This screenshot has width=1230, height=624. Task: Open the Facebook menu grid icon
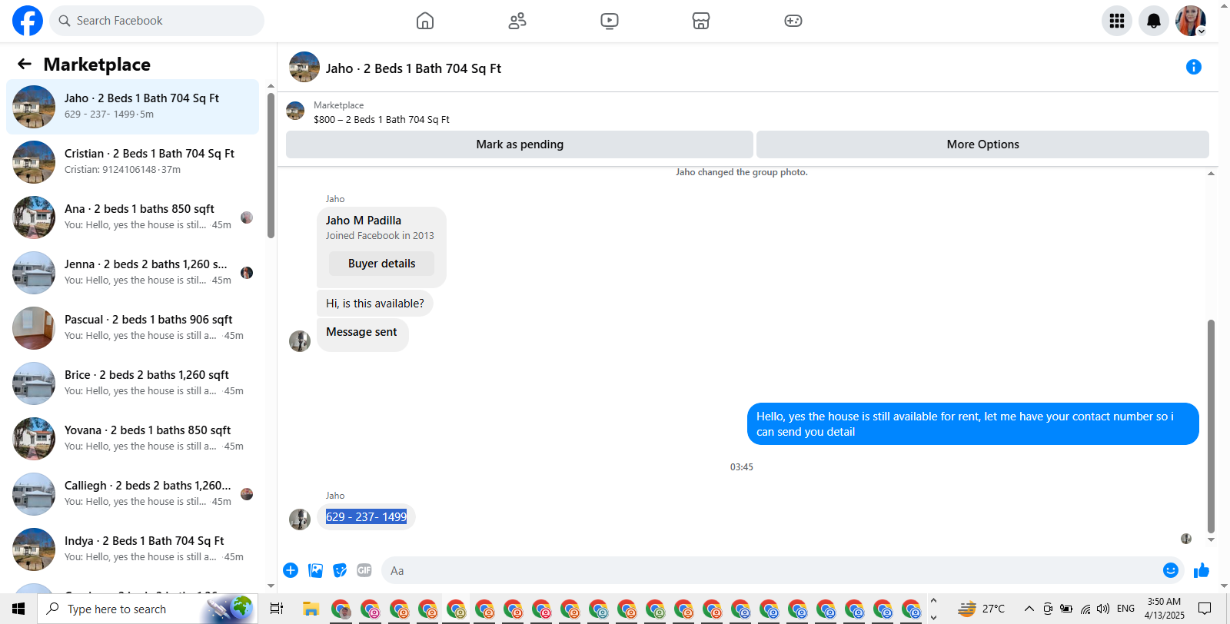point(1117,21)
